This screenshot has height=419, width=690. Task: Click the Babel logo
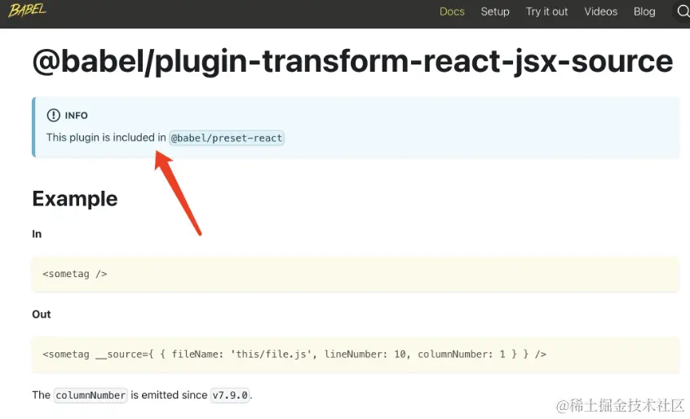27,10
